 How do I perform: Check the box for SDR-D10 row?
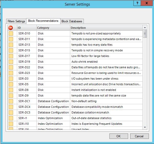(11, 33)
